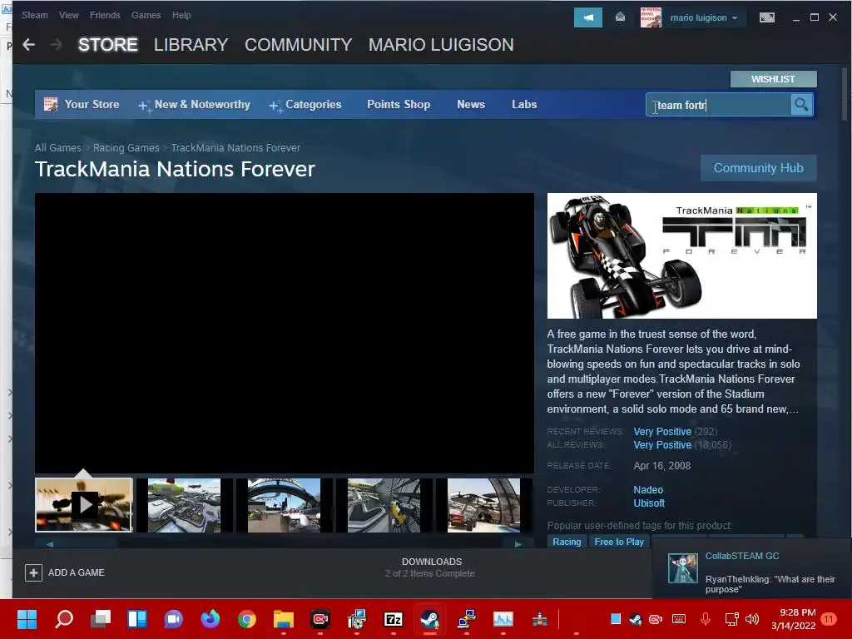
Task: Play the trailer video thumbnail
Action: click(x=84, y=505)
